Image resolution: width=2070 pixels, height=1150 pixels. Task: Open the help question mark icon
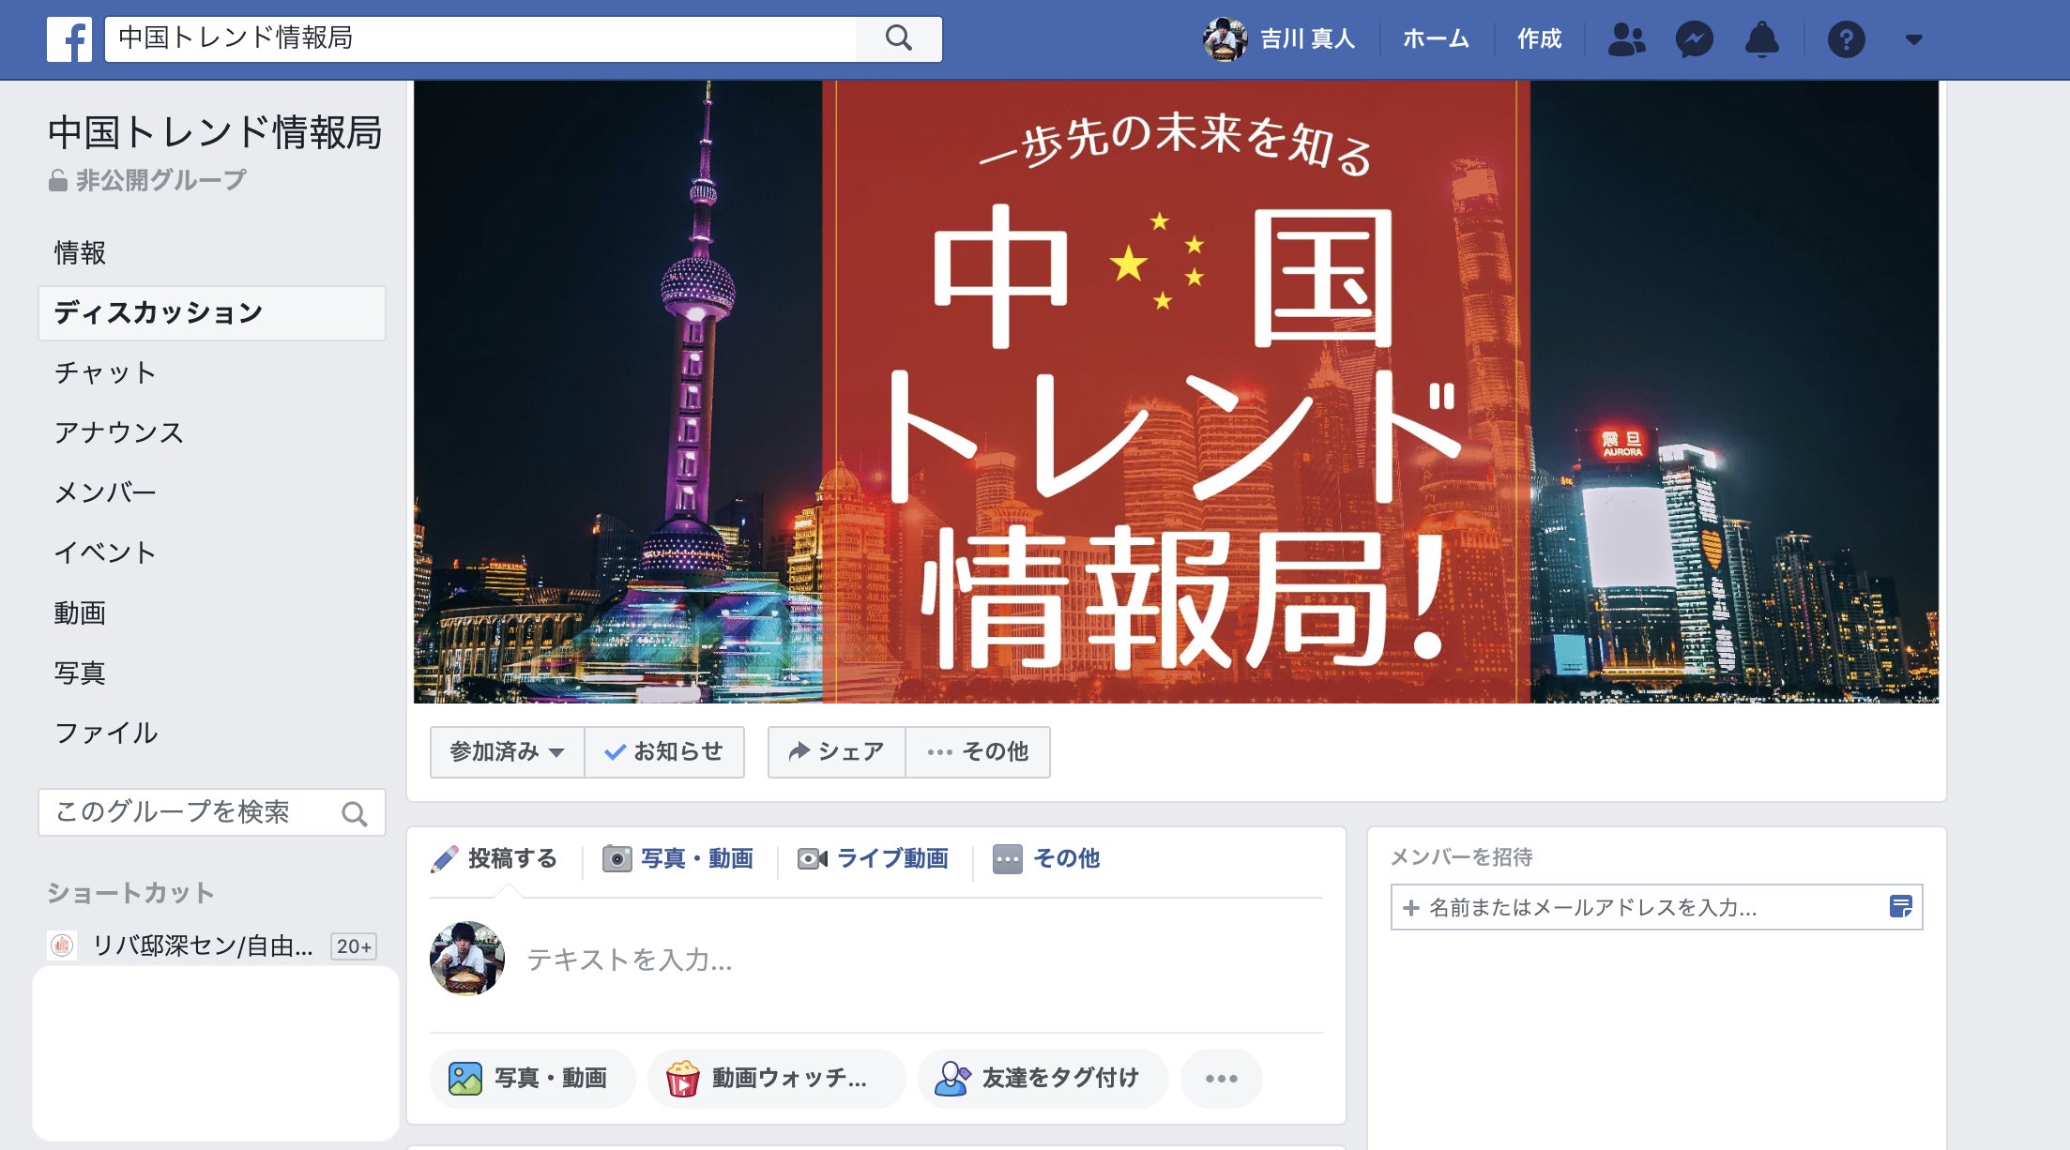(x=1846, y=39)
